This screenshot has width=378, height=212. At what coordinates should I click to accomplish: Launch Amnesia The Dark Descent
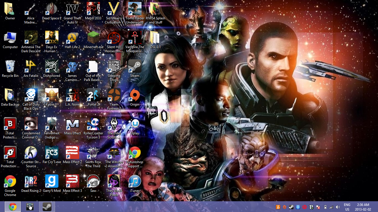coord(31,42)
